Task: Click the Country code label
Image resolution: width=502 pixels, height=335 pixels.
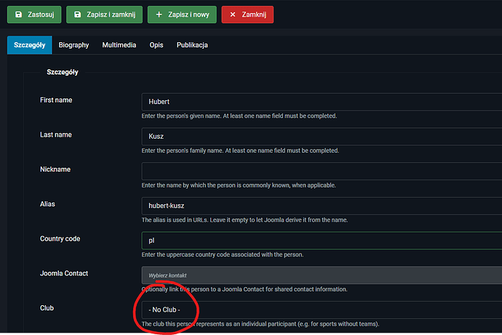Action: pyautogui.click(x=60, y=239)
